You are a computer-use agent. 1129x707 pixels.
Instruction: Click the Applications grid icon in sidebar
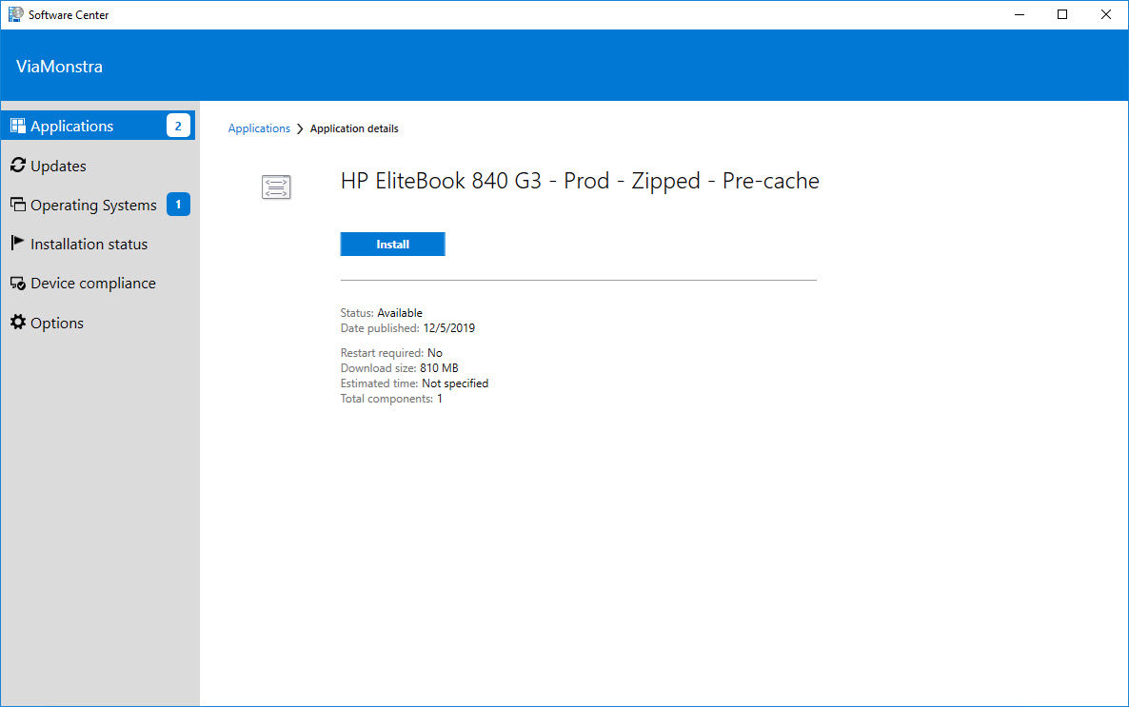(18, 126)
